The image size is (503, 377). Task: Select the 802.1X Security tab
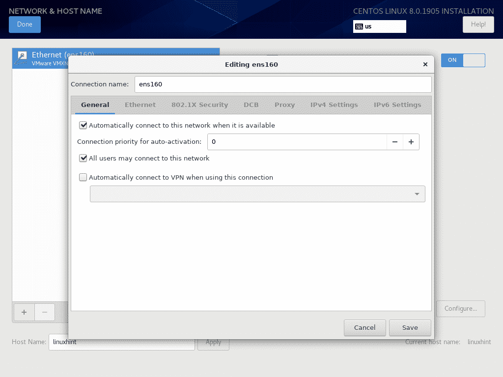coord(199,105)
